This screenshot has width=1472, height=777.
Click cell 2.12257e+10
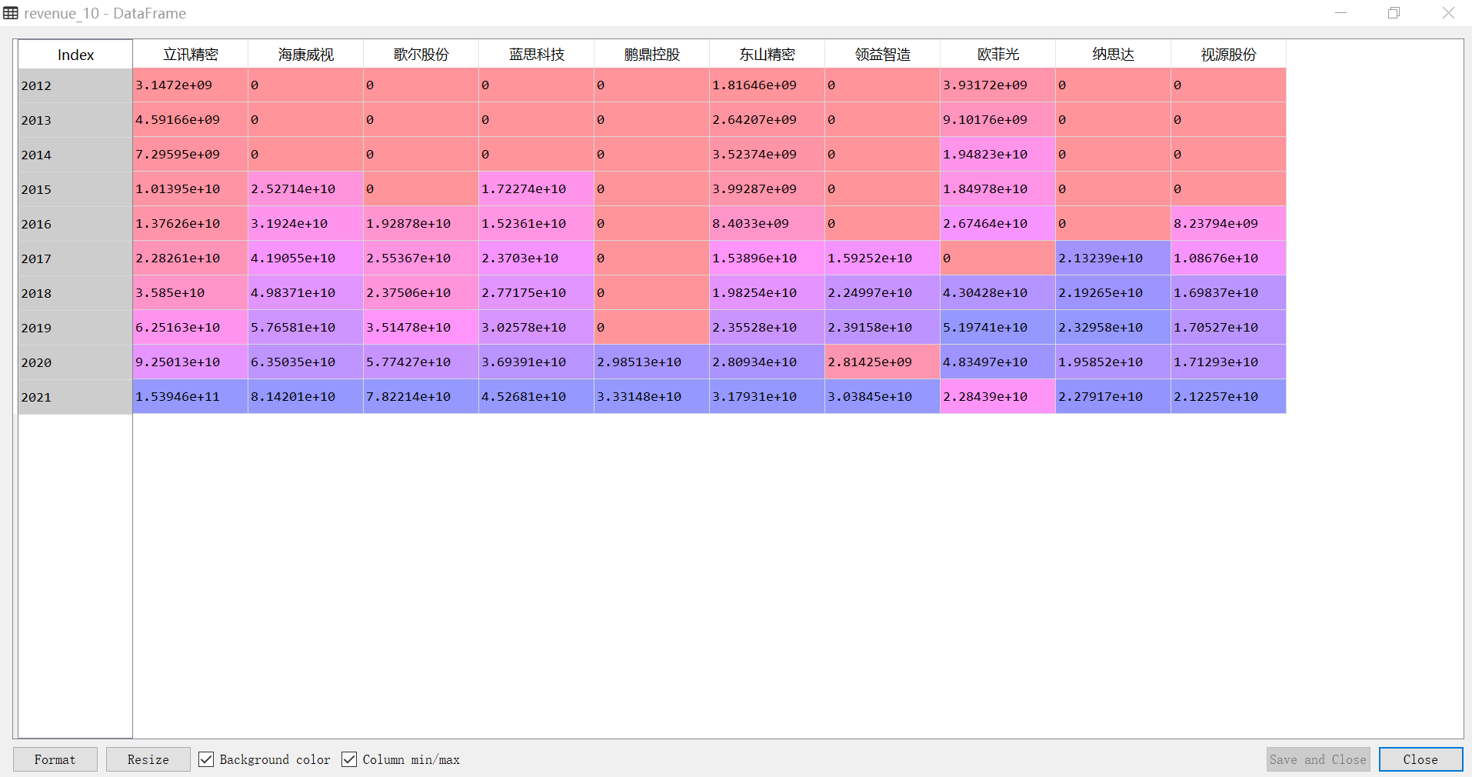pos(1229,397)
